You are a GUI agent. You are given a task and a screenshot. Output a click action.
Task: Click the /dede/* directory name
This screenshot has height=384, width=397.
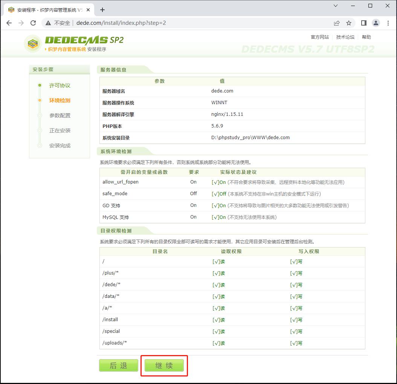[x=111, y=285]
